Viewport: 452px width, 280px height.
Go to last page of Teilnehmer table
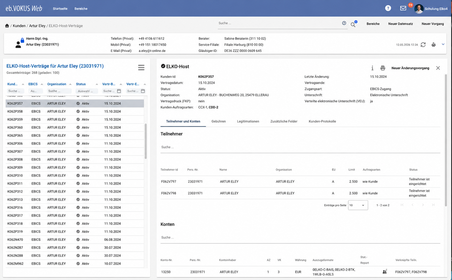tap(433, 205)
